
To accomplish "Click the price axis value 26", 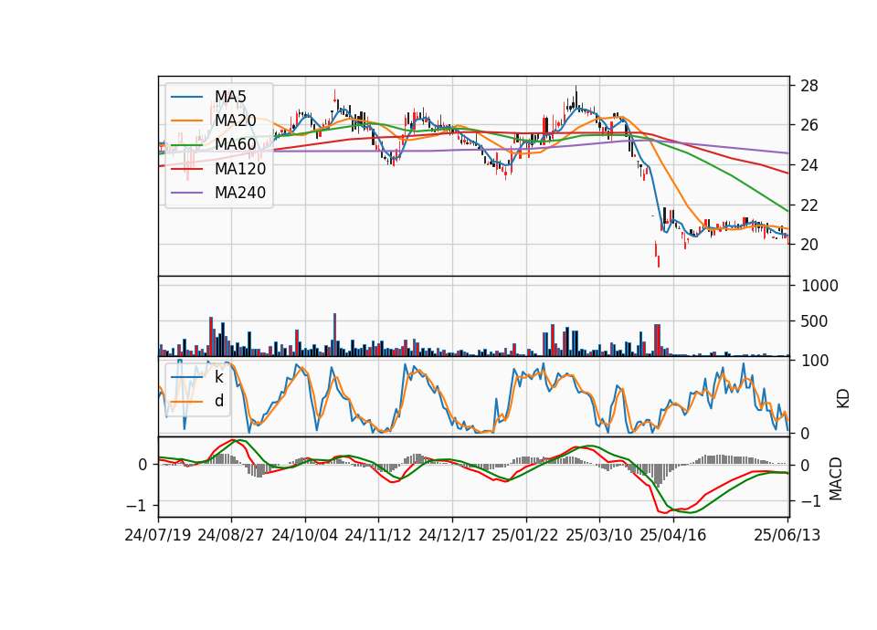I will (809, 125).
